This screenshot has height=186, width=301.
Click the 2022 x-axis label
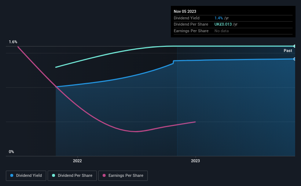click(x=77, y=161)
